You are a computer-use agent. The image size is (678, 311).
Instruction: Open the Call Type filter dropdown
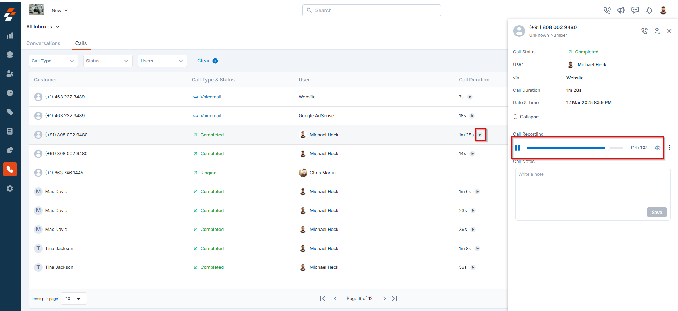pyautogui.click(x=53, y=61)
